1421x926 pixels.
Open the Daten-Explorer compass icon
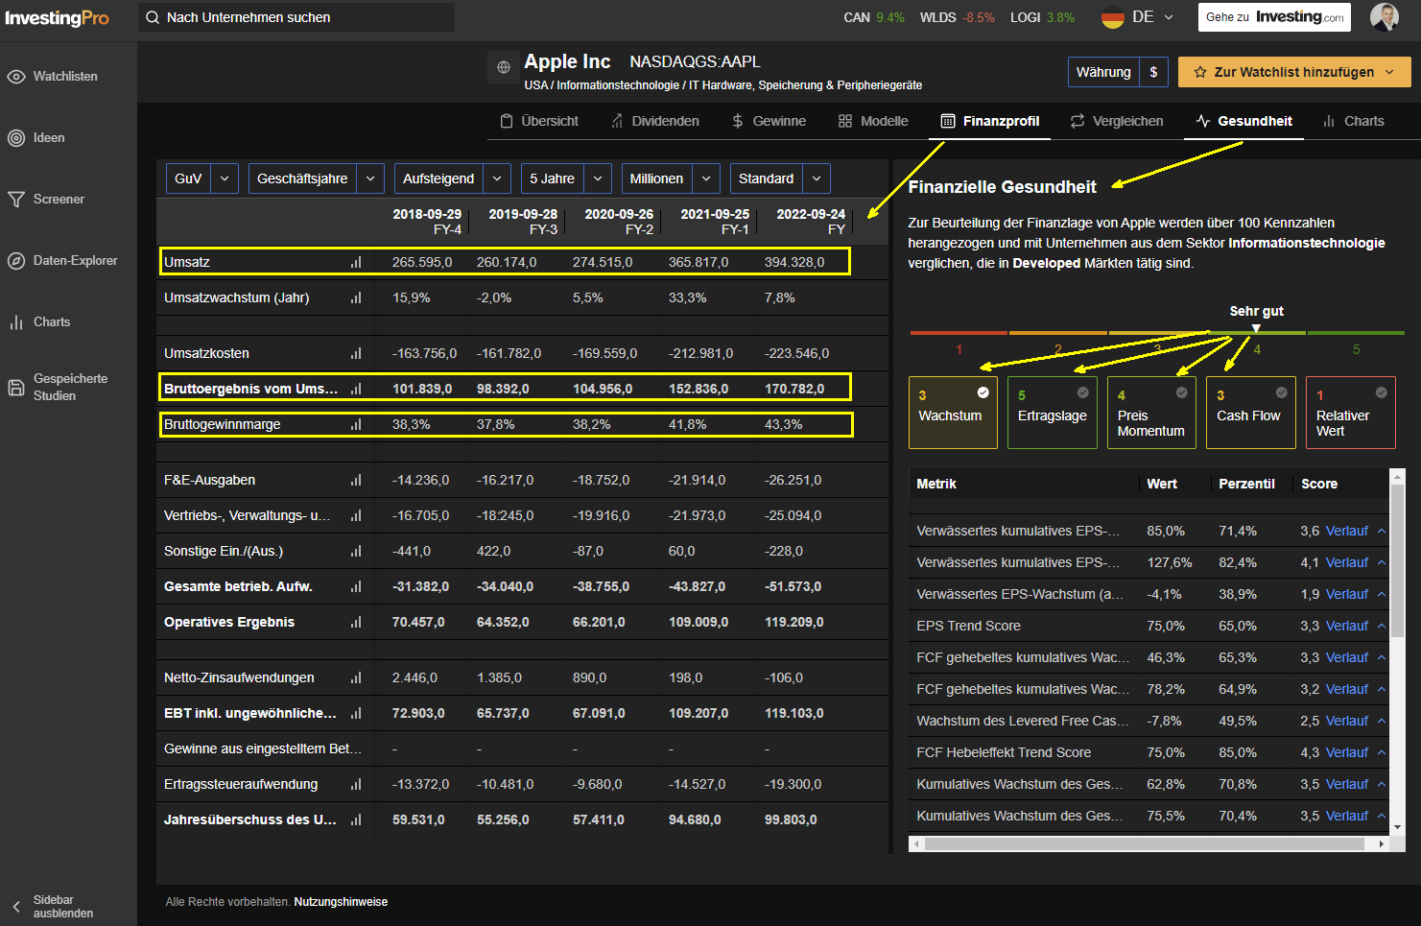(x=16, y=261)
